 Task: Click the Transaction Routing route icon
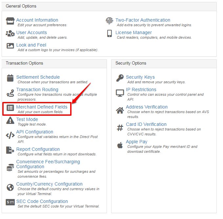[x=10, y=93]
